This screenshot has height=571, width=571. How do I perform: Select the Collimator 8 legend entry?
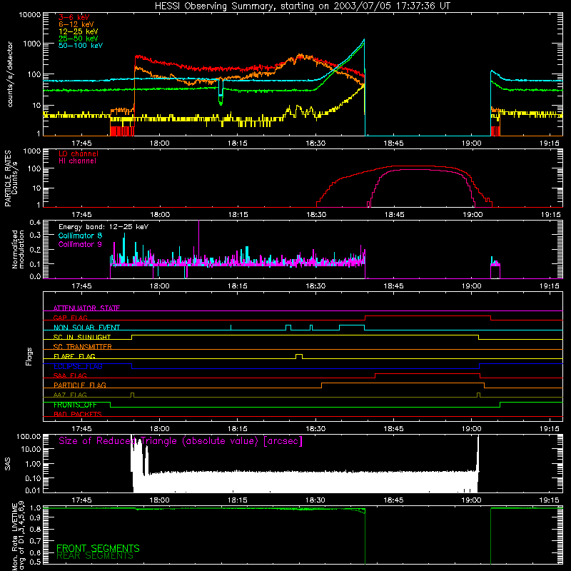coord(80,236)
